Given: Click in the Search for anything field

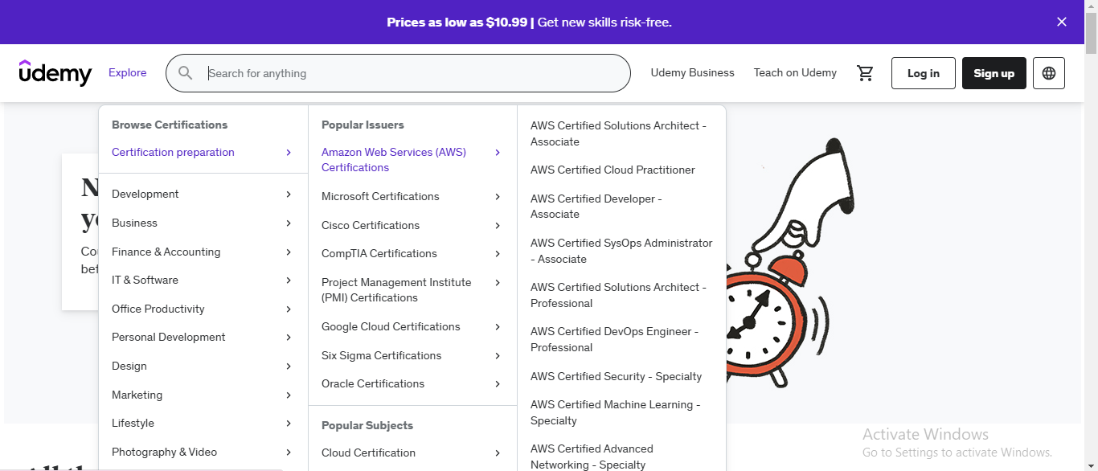Looking at the screenshot, I should [x=398, y=73].
